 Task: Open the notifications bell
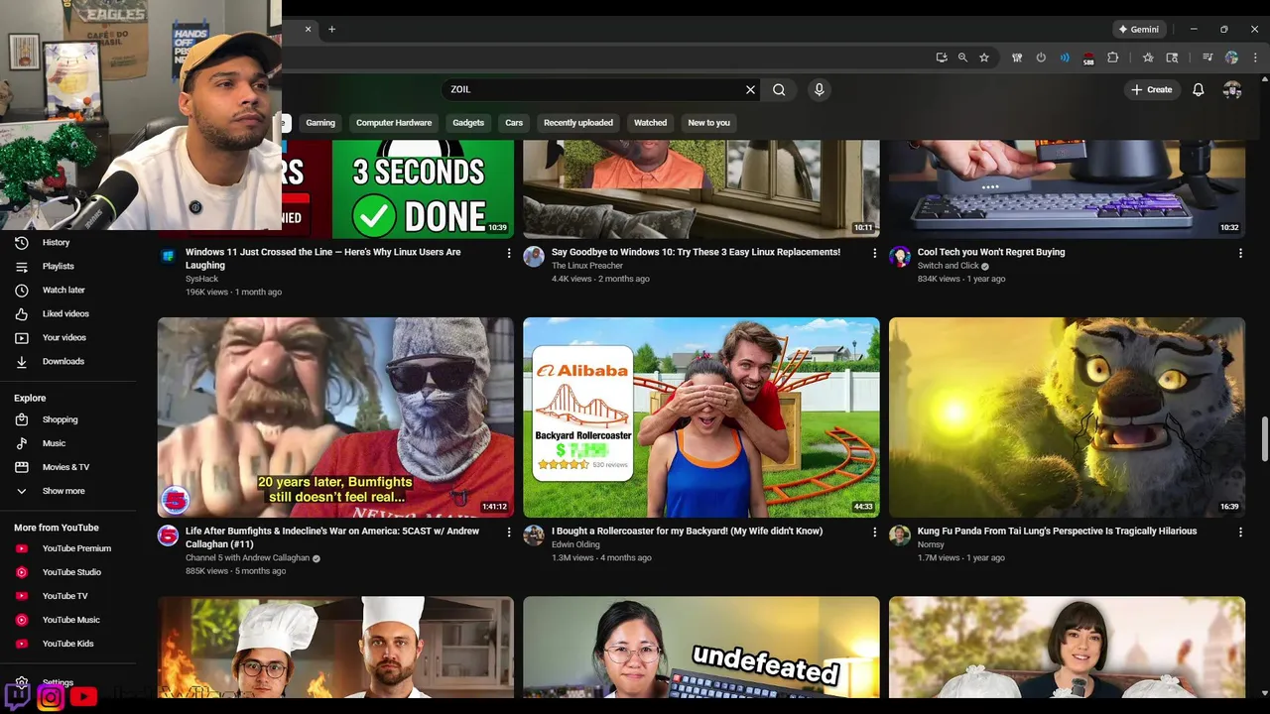coord(1199,89)
